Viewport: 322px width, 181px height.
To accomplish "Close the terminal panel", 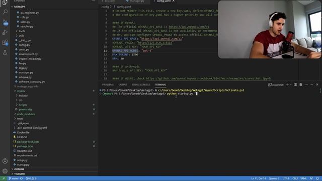I will pyautogui.click(x=317, y=84).
